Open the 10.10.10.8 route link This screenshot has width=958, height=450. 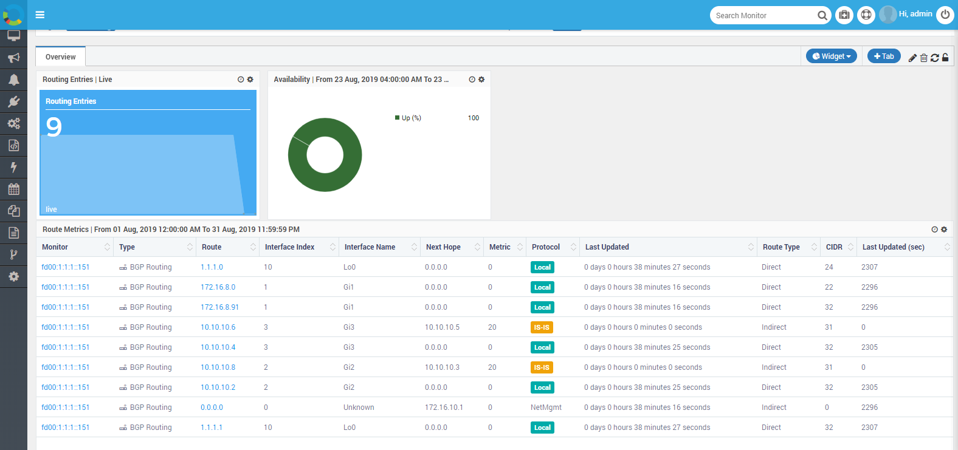click(x=218, y=367)
